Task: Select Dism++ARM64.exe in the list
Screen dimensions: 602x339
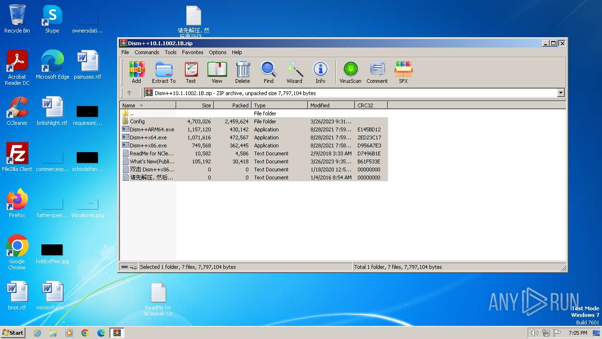Action: tap(254, 129)
